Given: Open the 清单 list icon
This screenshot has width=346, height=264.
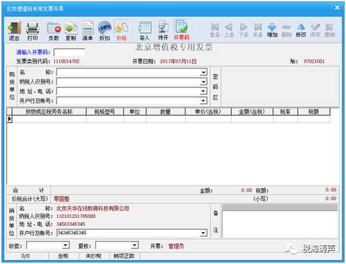Looking at the screenshot, I should point(88,31).
